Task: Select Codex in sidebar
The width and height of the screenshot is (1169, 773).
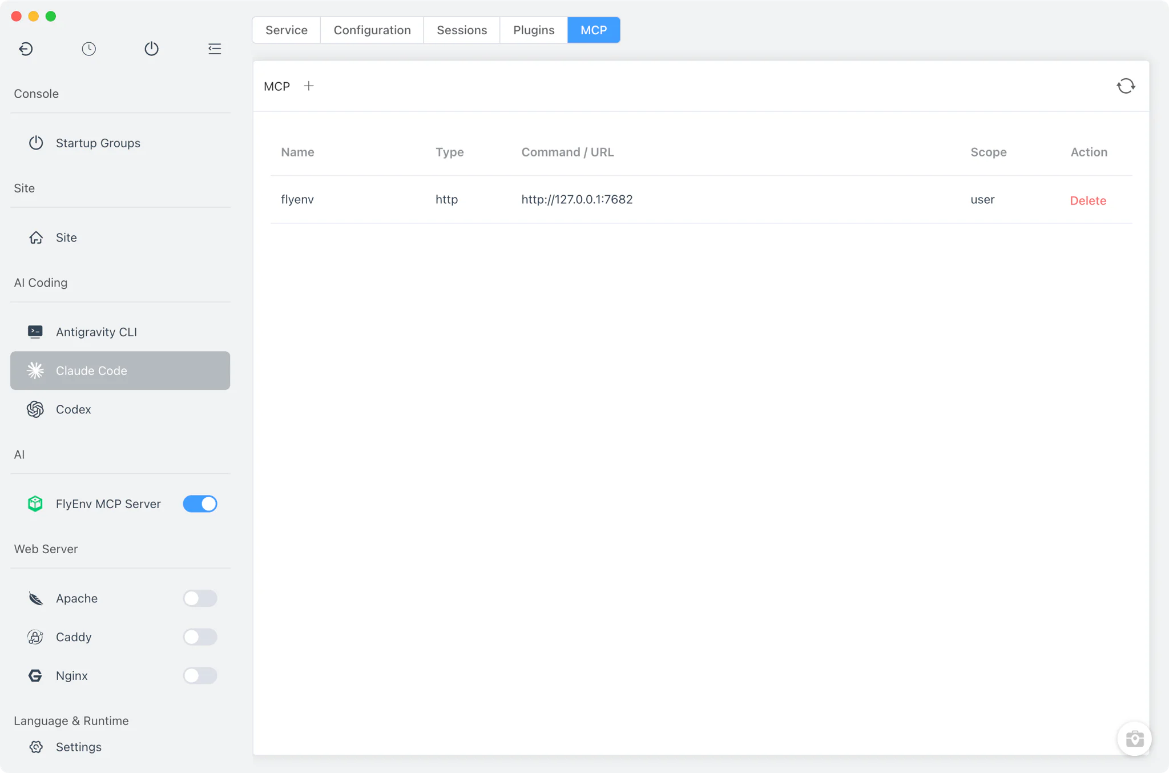Action: point(120,409)
